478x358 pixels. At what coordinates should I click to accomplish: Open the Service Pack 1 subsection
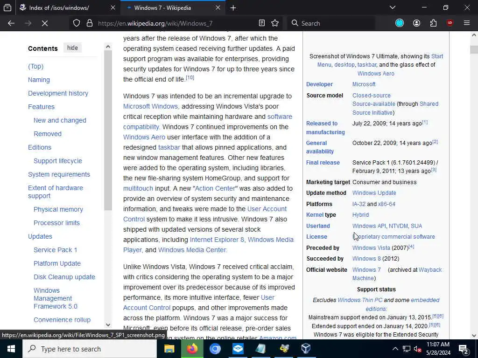55,250
